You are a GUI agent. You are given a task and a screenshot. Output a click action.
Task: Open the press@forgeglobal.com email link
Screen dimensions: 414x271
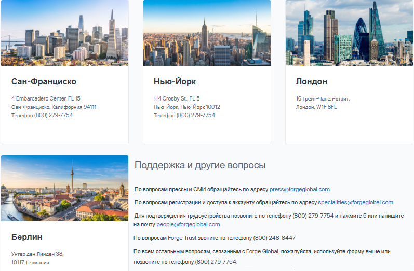[299, 189]
